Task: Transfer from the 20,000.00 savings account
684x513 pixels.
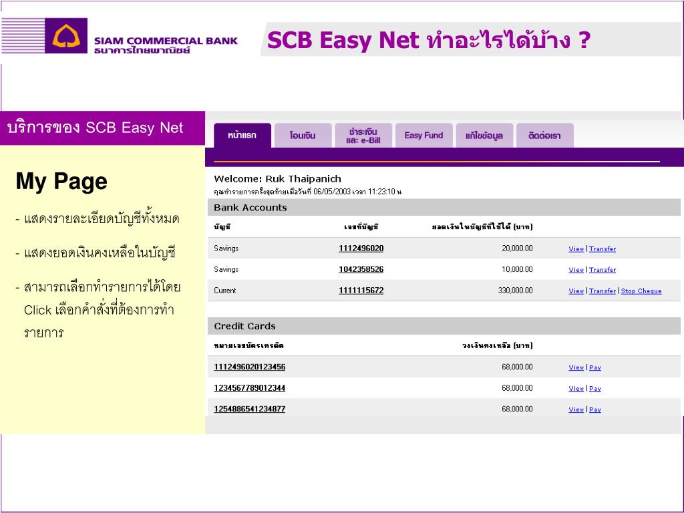Action: click(603, 248)
